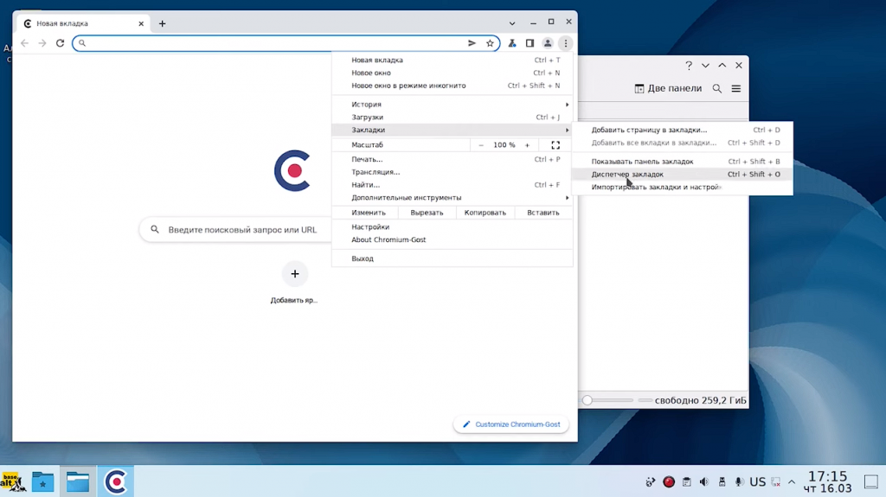Click show desktop button in taskbar

871,481
